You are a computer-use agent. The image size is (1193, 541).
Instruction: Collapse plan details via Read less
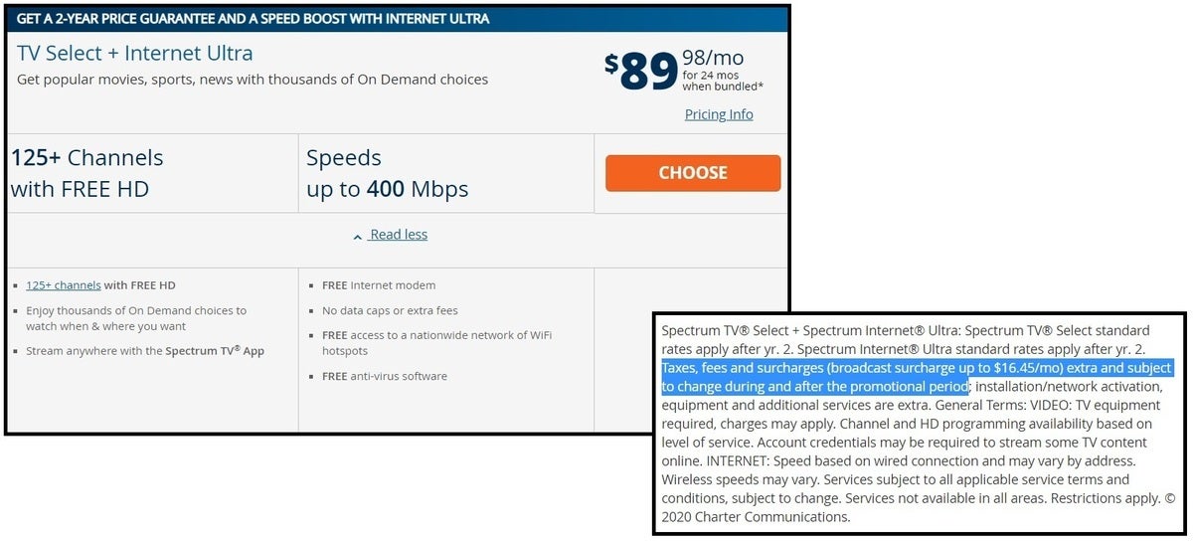click(x=398, y=235)
